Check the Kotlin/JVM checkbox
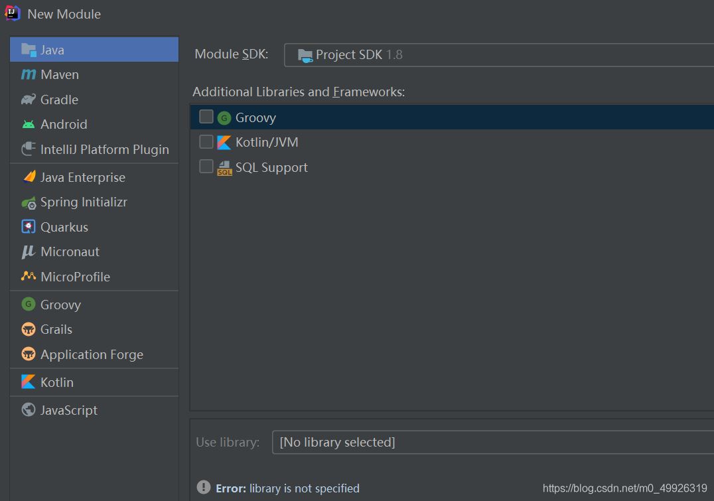Image resolution: width=714 pixels, height=501 pixels. point(206,142)
